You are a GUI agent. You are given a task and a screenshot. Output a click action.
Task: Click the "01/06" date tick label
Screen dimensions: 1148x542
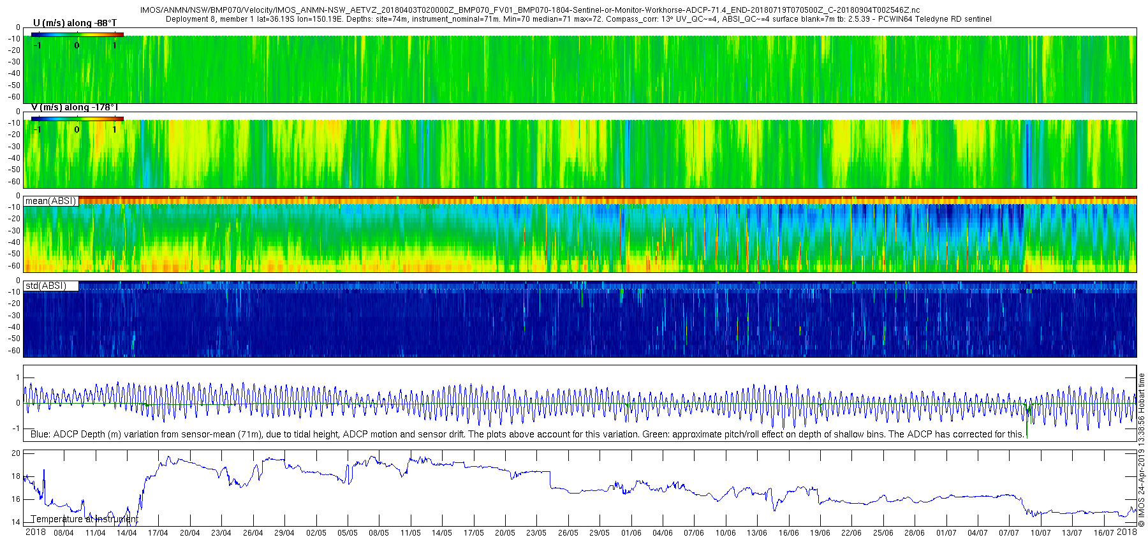point(631,533)
